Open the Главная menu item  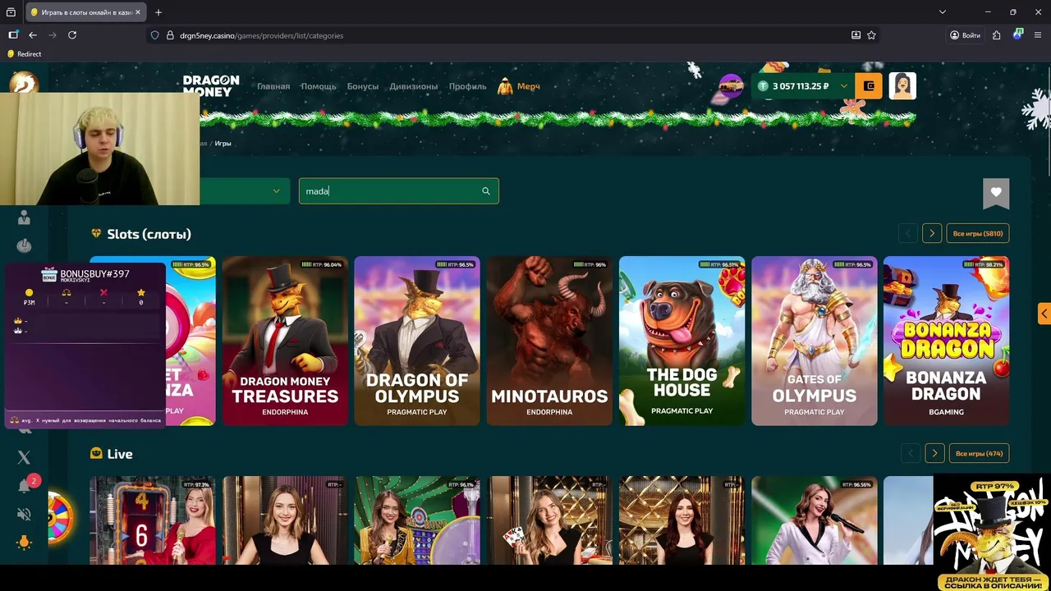[273, 86]
